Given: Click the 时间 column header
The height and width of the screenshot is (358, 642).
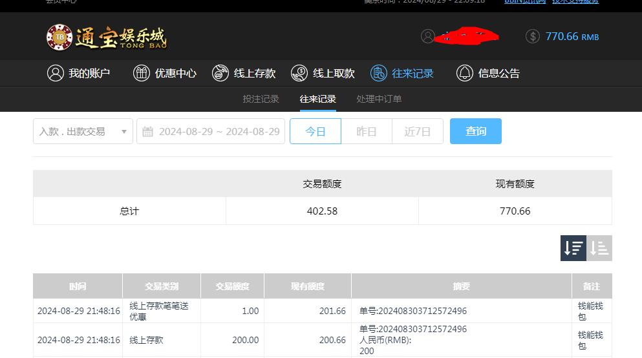Looking at the screenshot, I should [78, 286].
